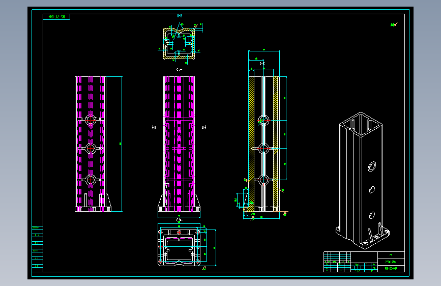
Task: Select the yellow hatched B-B cross-section view
Action: click(179, 43)
